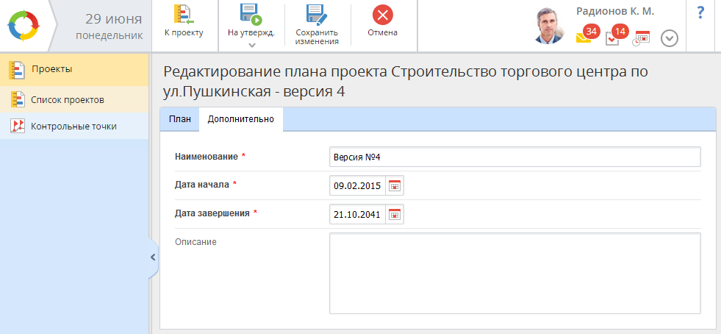The height and width of the screenshot is (334, 721).
Task: Click the app logo home icon
Action: [25, 25]
